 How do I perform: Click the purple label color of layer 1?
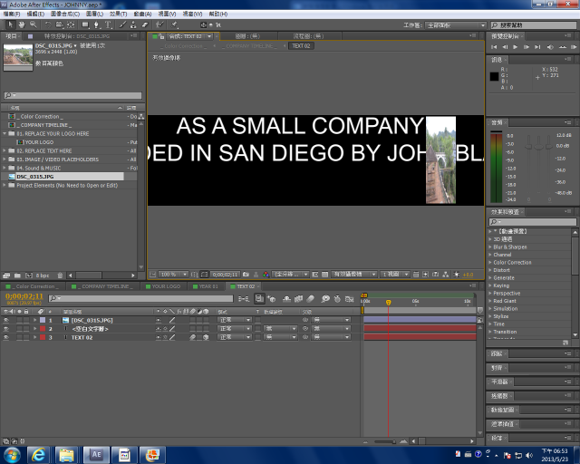43,320
